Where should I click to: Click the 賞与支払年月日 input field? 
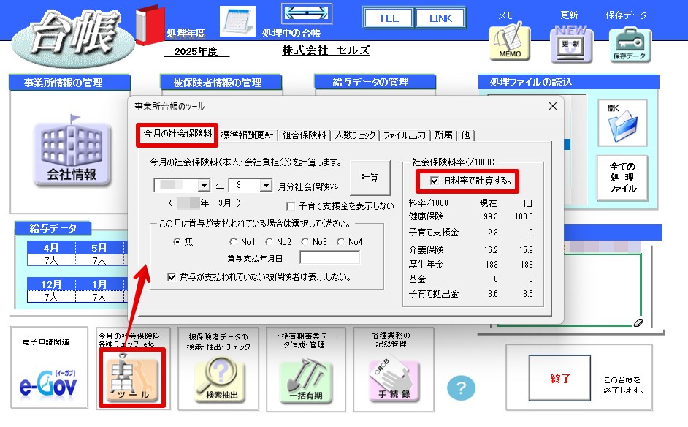pyautogui.click(x=330, y=257)
